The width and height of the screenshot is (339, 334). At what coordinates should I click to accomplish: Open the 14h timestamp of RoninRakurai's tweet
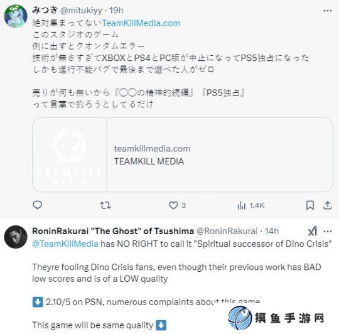click(272, 231)
